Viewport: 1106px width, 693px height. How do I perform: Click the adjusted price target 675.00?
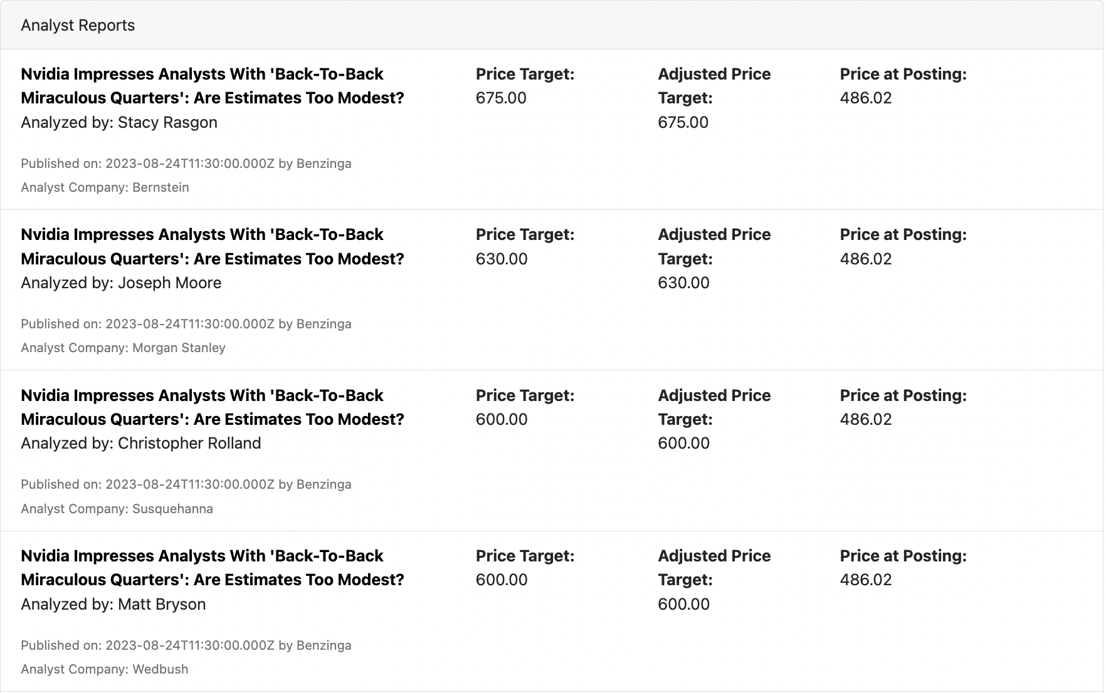[683, 122]
